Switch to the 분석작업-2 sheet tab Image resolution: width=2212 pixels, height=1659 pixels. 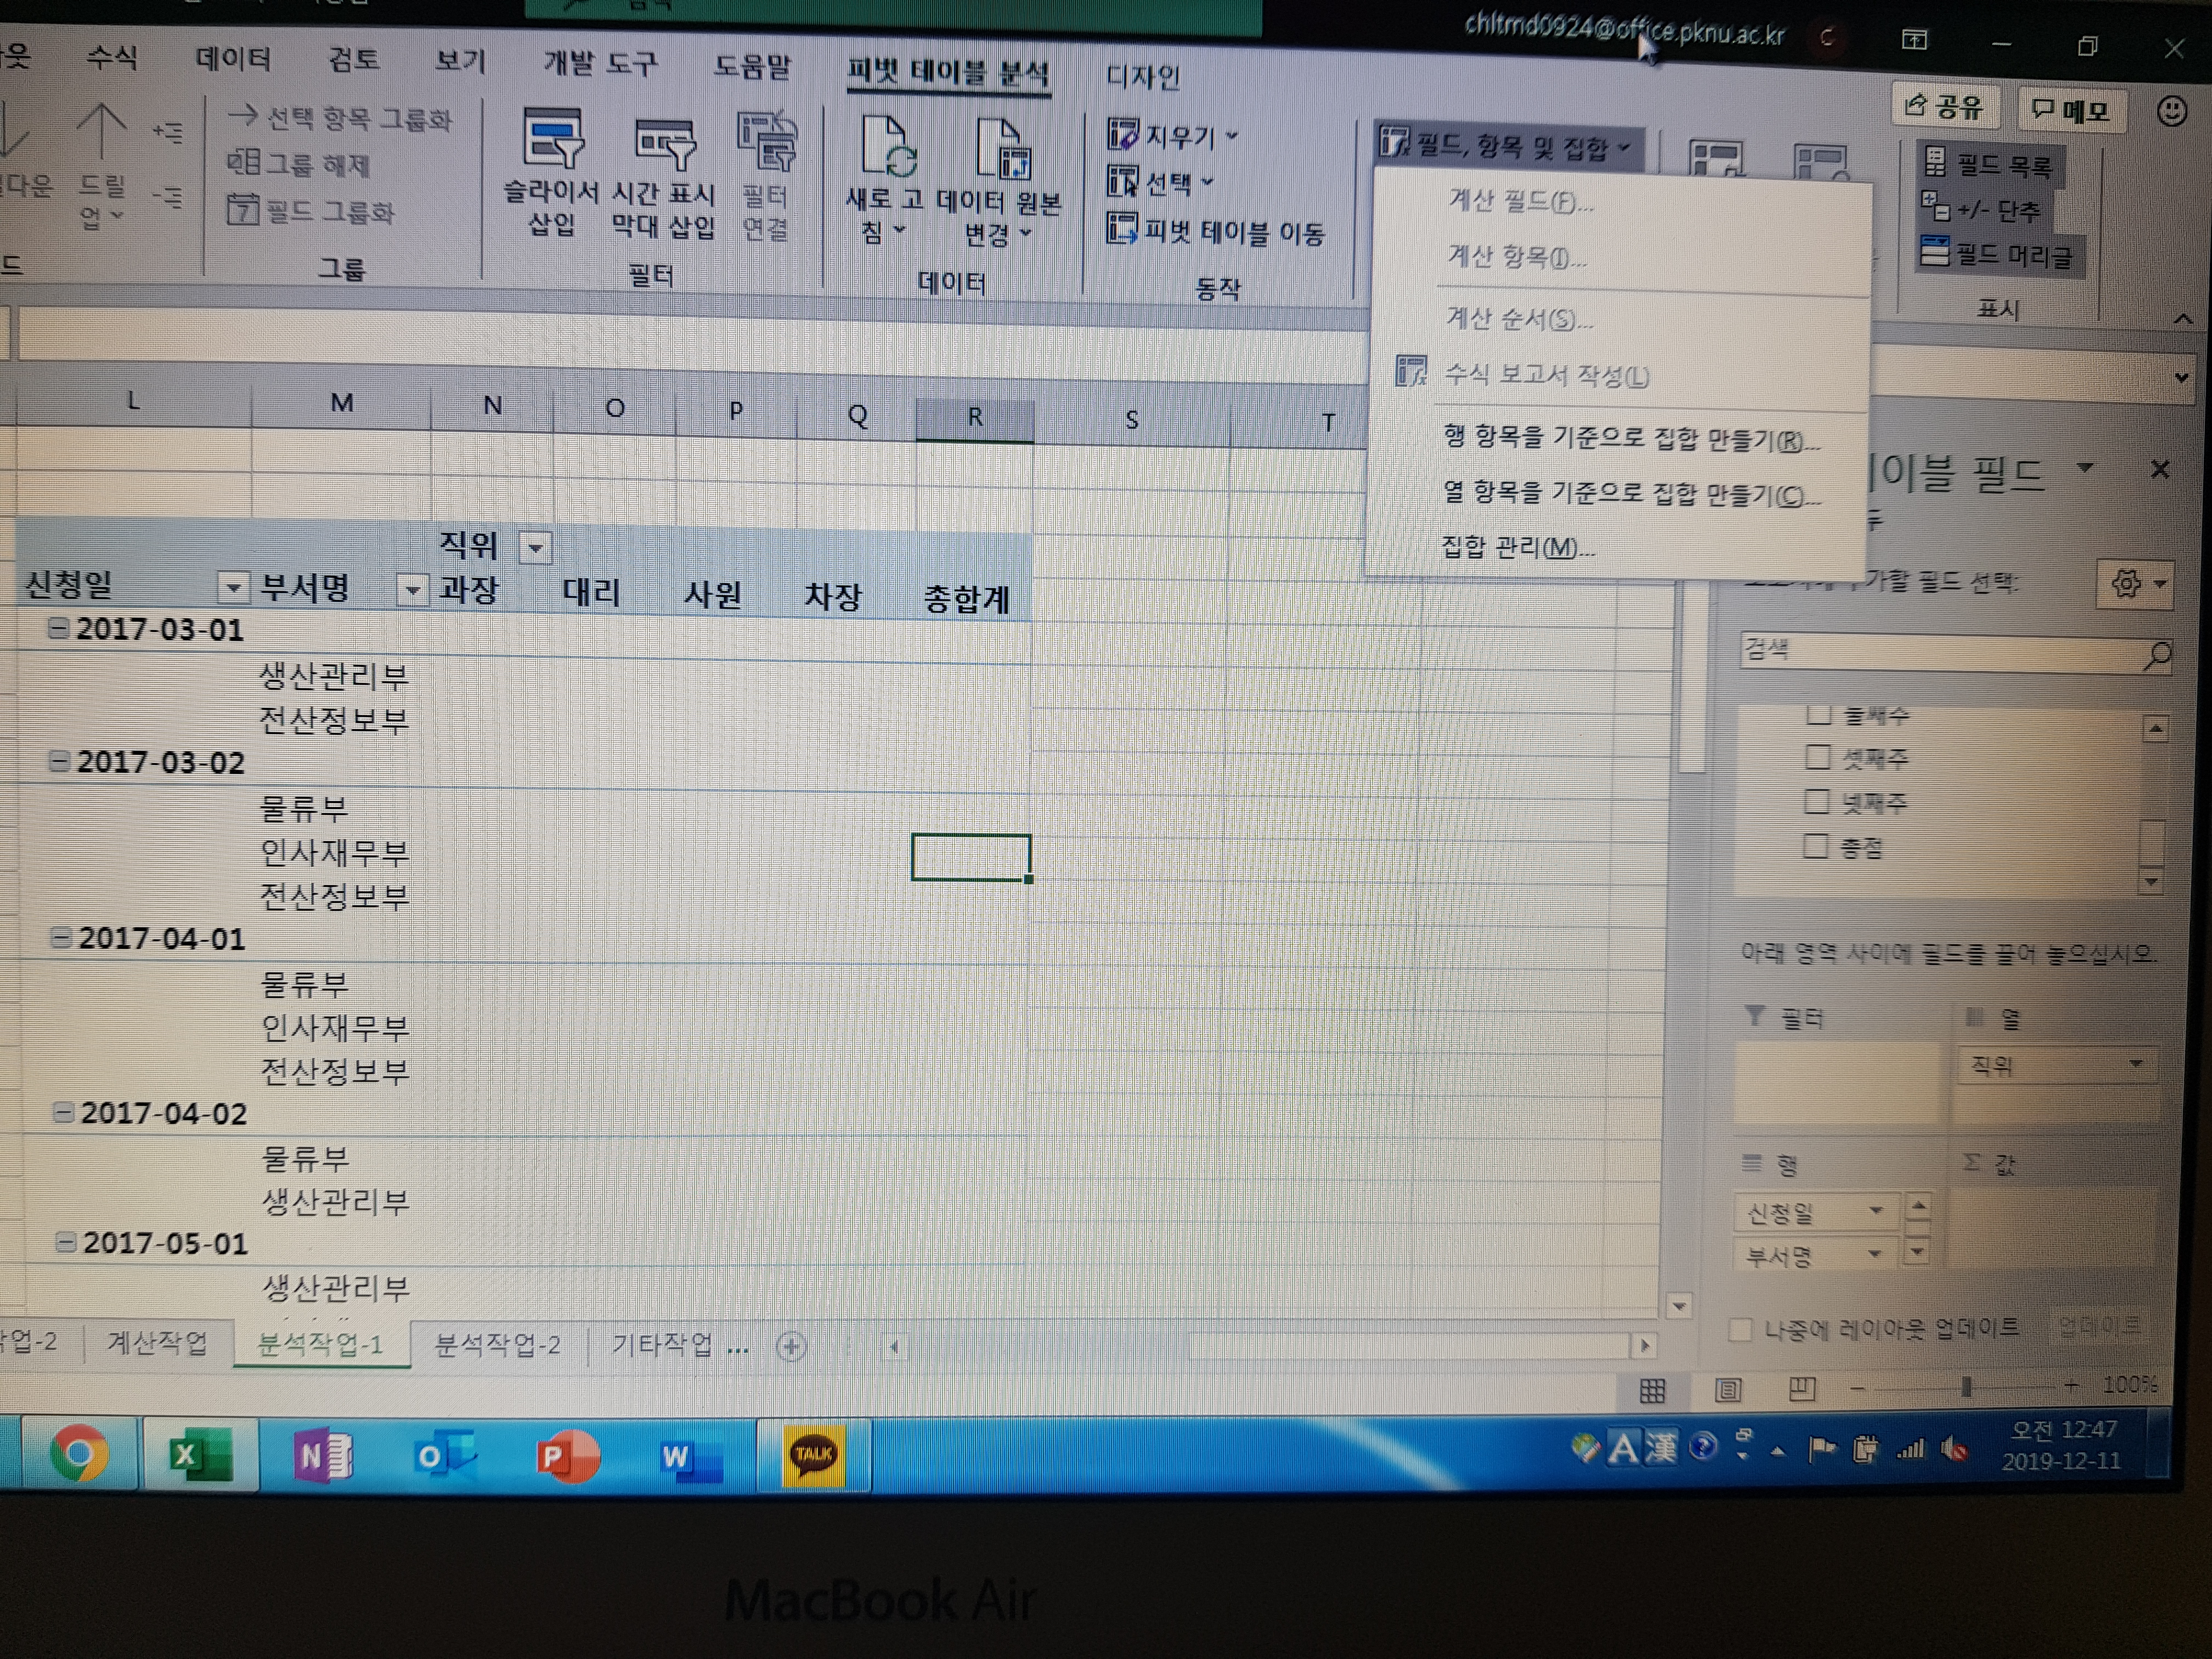click(497, 1345)
